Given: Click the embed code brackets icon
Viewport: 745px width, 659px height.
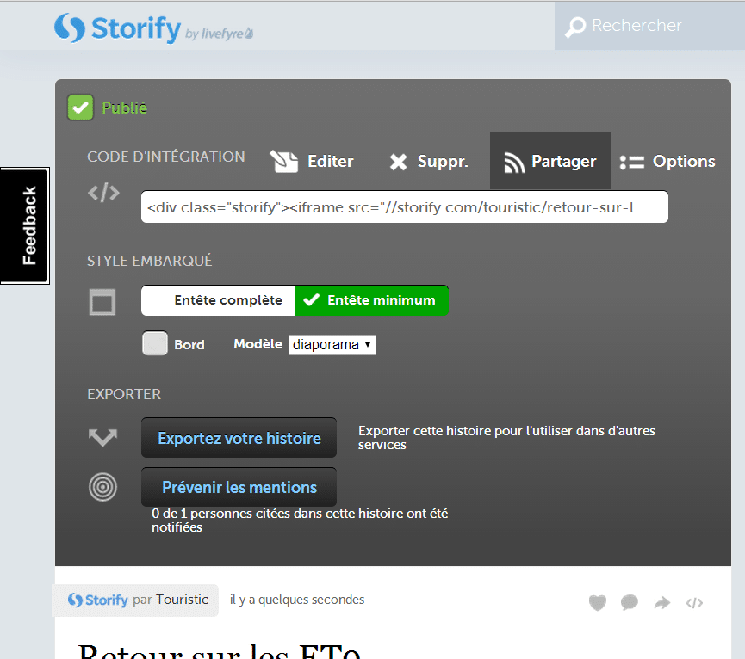Looking at the screenshot, I should pos(103,193).
